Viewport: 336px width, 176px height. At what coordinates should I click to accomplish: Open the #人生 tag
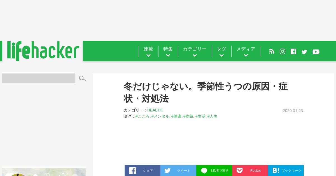coord(213,116)
